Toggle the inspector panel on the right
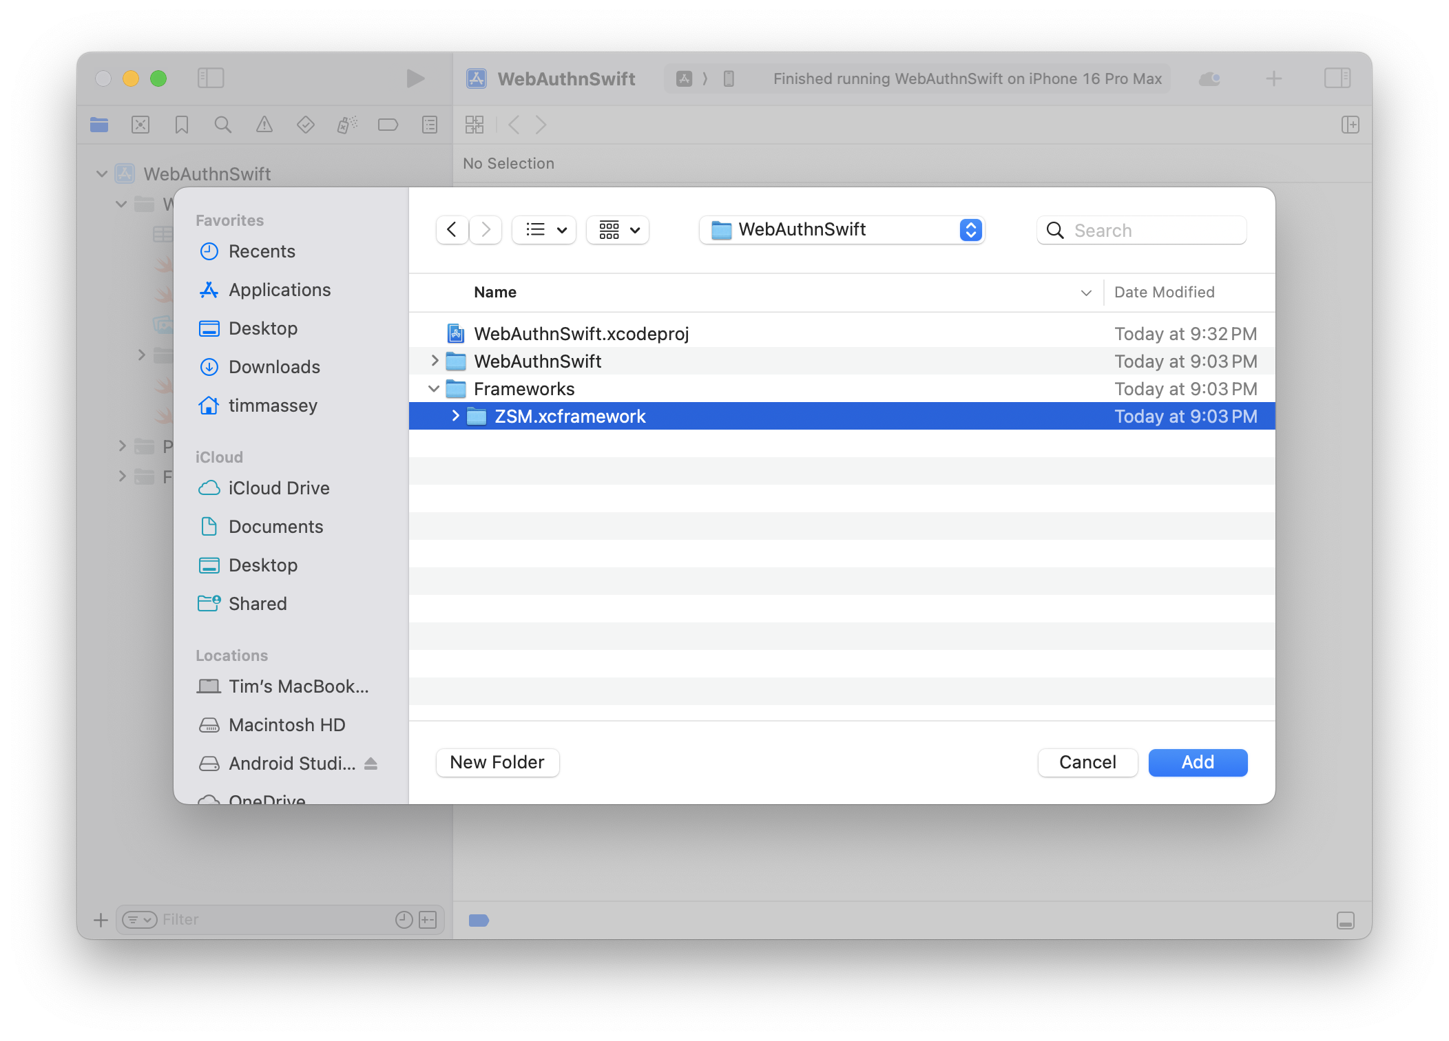 (1338, 78)
